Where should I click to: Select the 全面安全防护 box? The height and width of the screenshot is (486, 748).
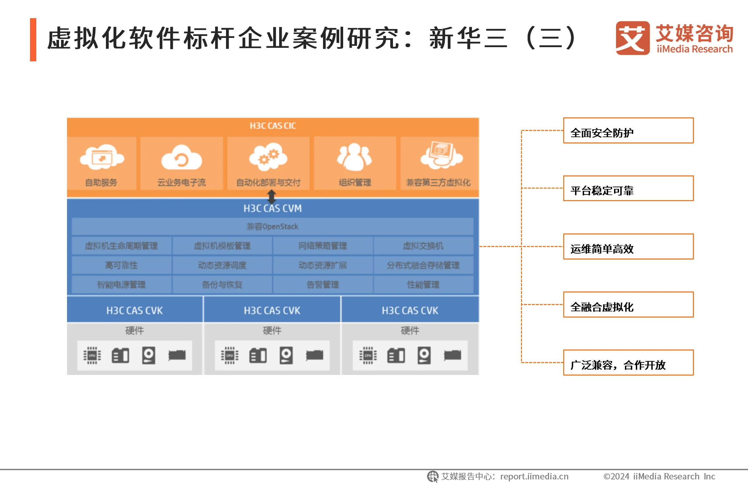coord(628,131)
